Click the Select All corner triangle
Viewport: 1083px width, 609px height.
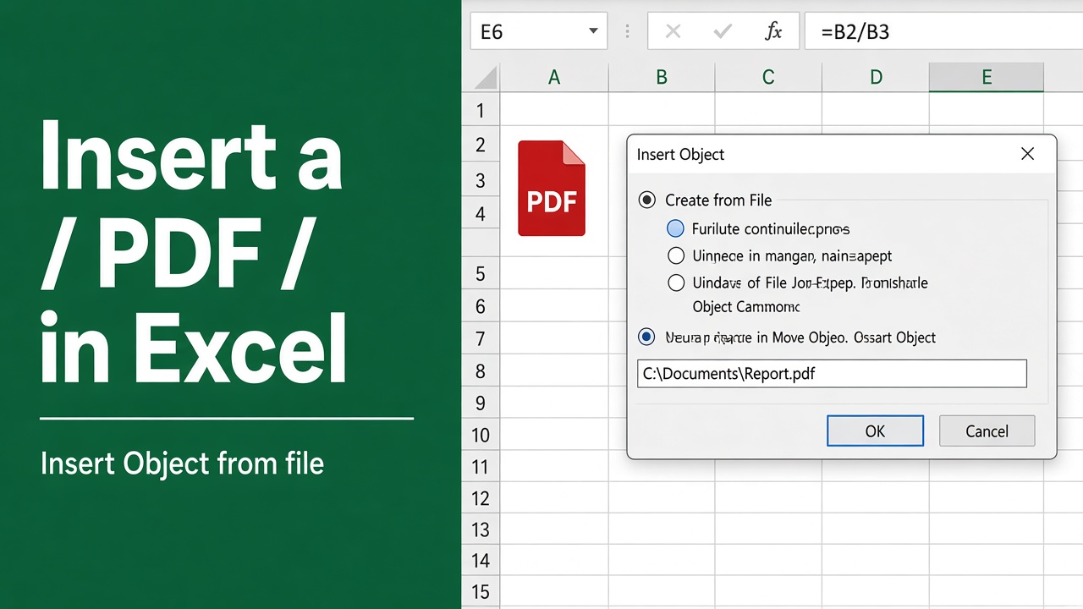(x=486, y=78)
